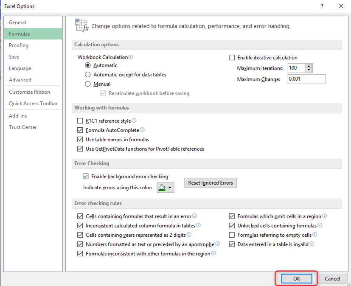Image resolution: width=351 pixels, height=286 pixels.
Task: Toggle Inconsistent calculated column formula in tables
Action: (x=80, y=226)
